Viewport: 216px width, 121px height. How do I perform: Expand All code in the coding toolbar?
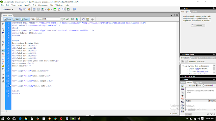coord(3,37)
